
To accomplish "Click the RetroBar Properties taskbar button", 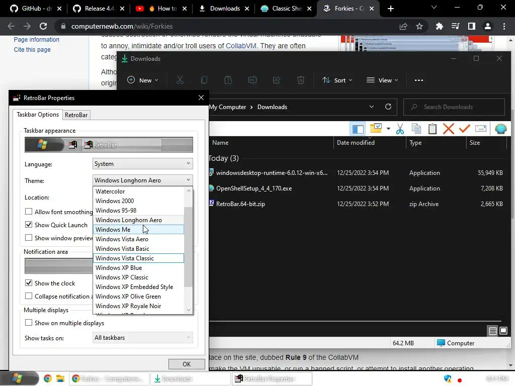I will pyautogui.click(x=272, y=379).
